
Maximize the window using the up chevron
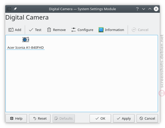tap(150, 9)
